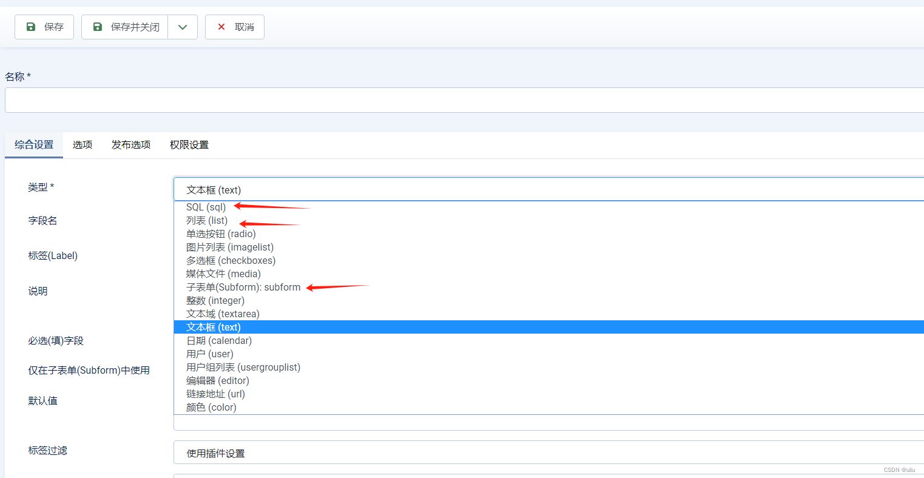Click the 类型 field label
924x478 pixels.
(x=41, y=187)
